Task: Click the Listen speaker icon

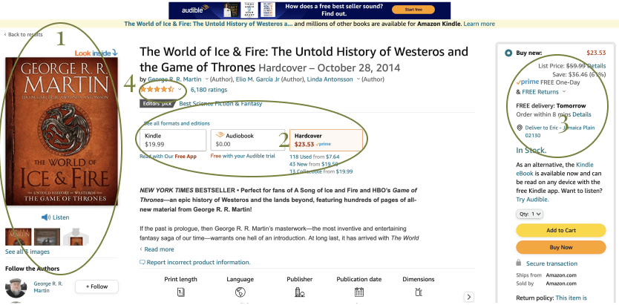Action: coord(46,217)
